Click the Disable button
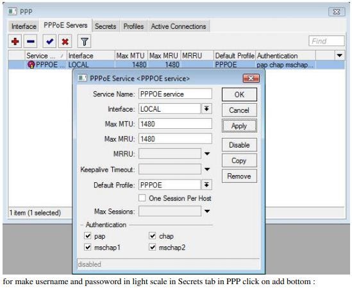This screenshot has height=288, width=352. point(239,145)
